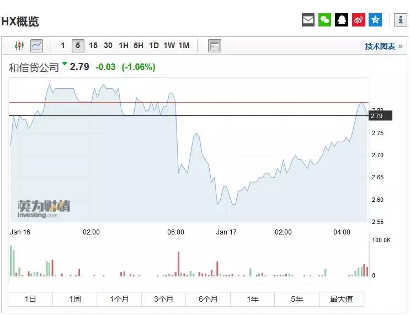Viewport: 410px width, 315px height.
Task: Add to favorites with star icon
Action: point(375,20)
